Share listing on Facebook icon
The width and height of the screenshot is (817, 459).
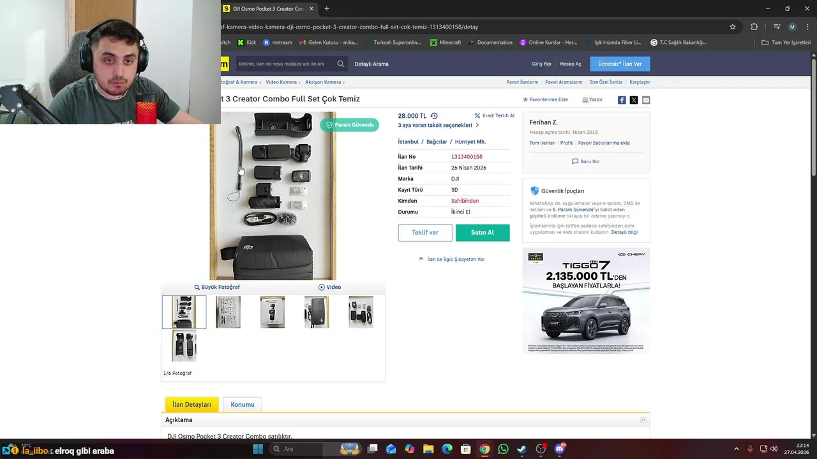[622, 100]
